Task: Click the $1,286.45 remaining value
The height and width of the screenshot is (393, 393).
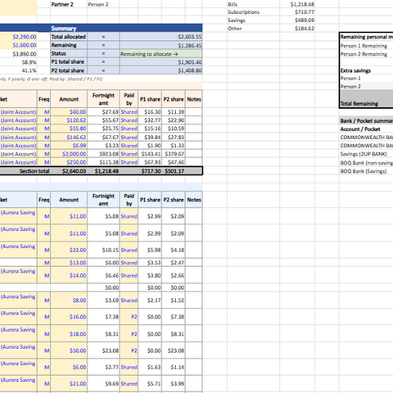Action: 161,45
